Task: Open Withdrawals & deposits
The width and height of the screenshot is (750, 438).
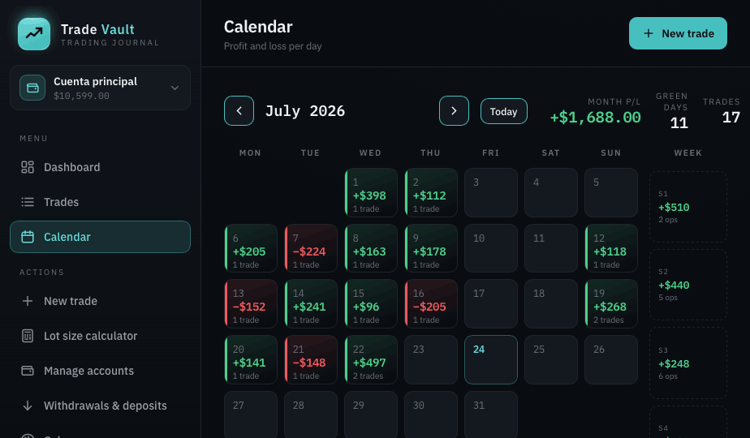Action: point(100,406)
